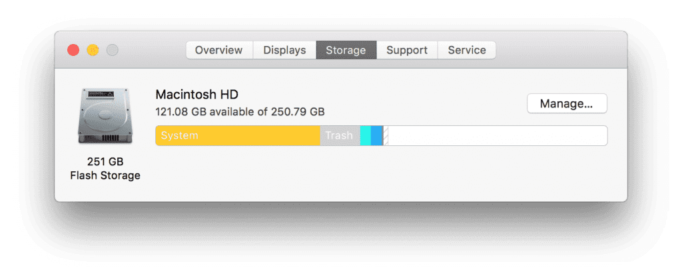Close the window with red button

pos(73,50)
